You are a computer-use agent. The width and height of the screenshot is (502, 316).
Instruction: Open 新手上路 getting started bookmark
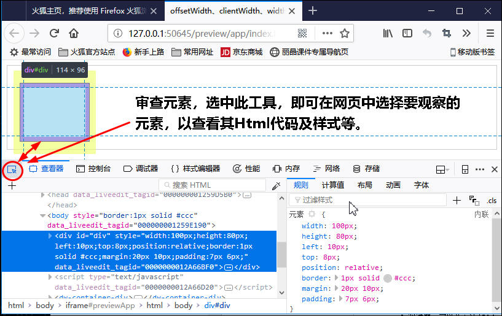click(143, 52)
